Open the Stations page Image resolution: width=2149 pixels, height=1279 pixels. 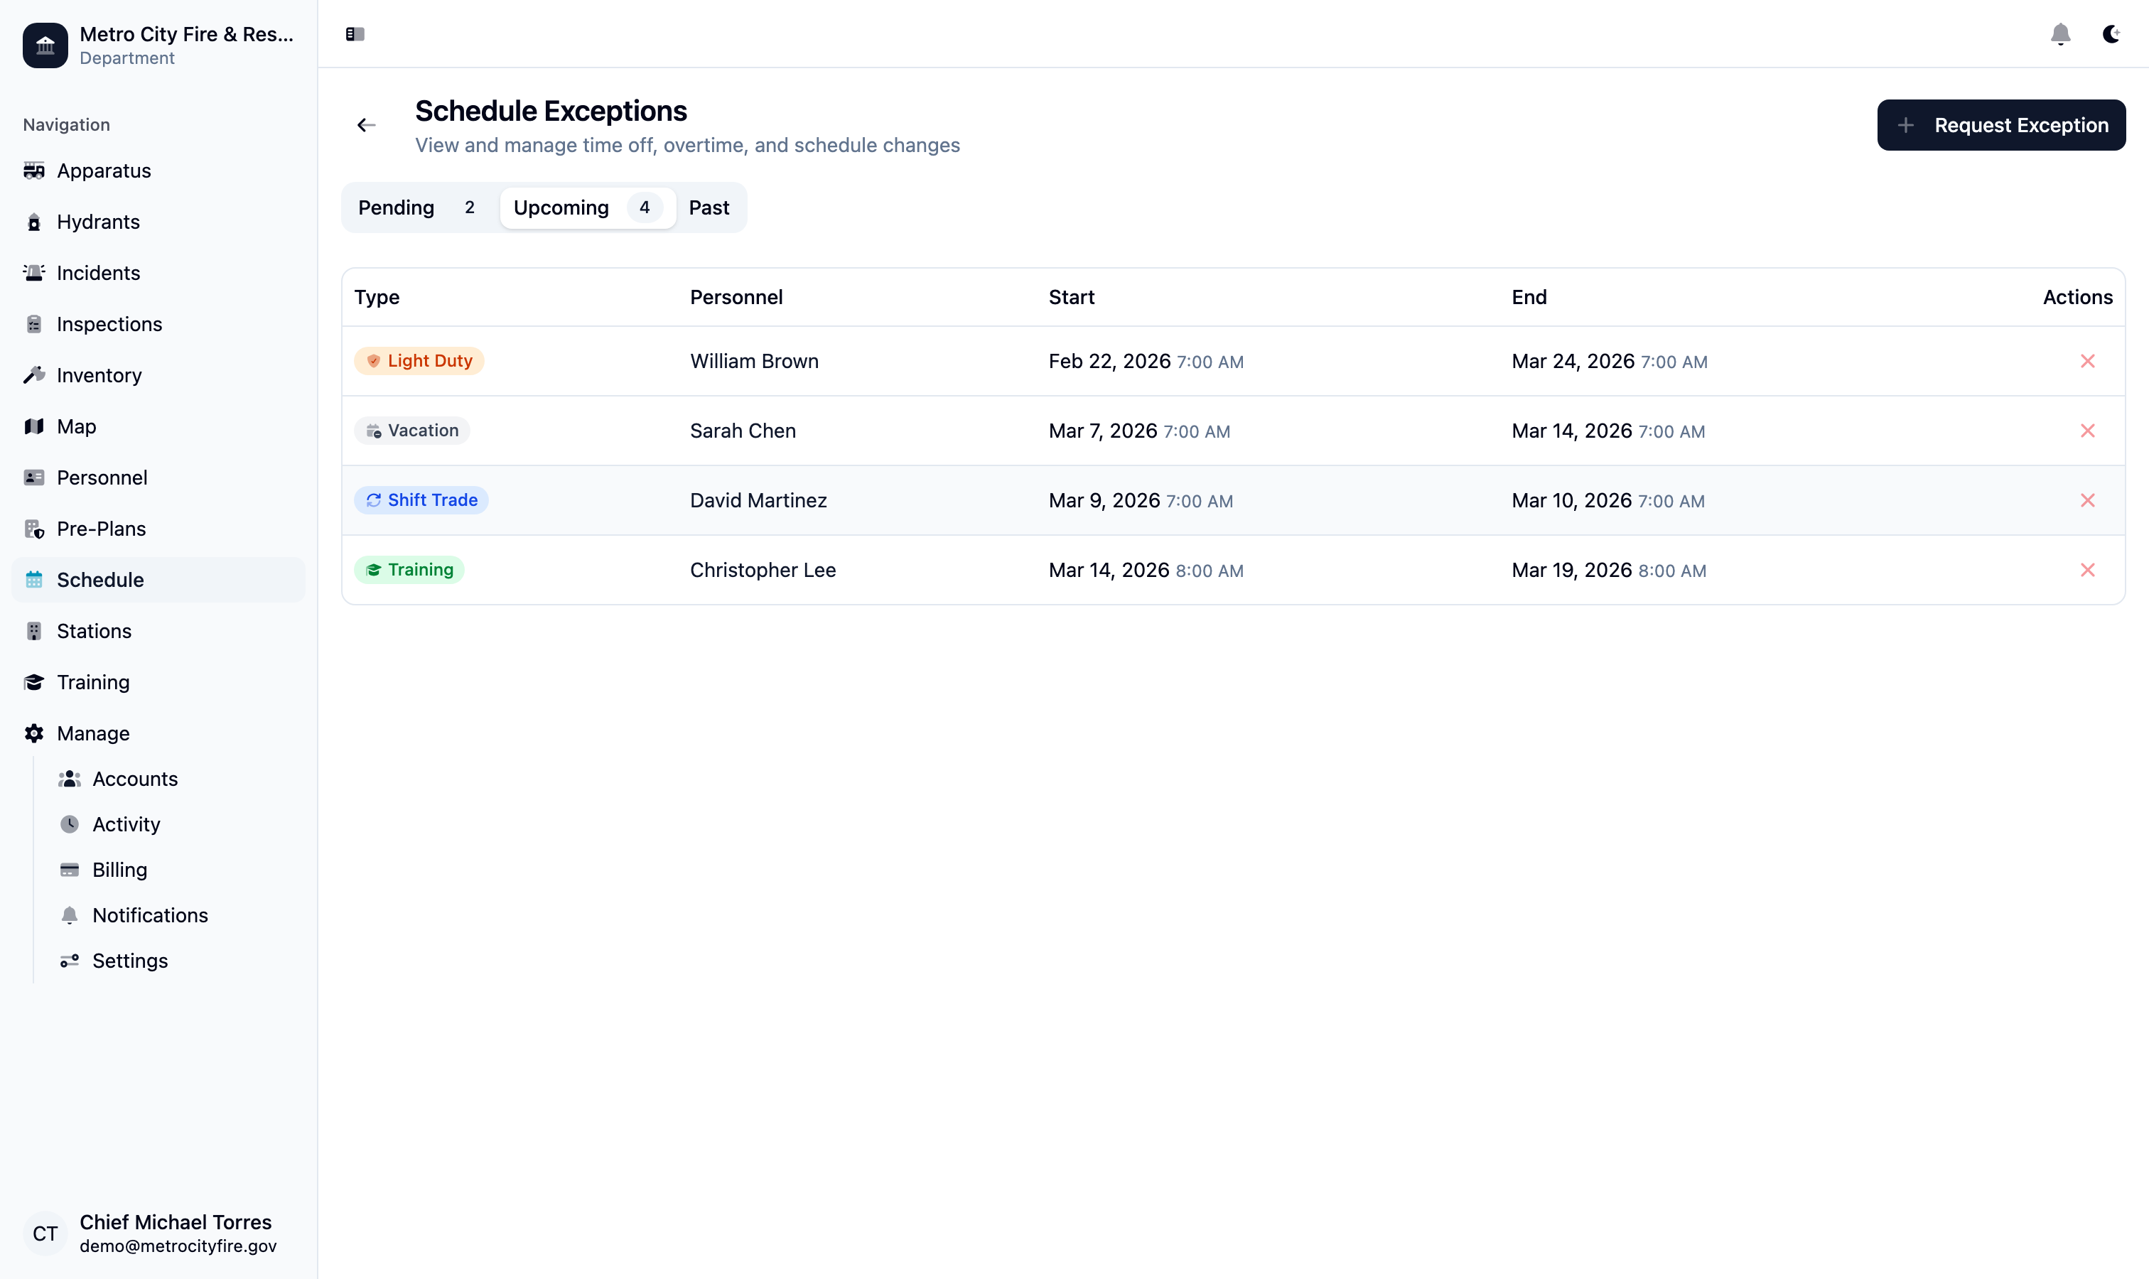point(93,630)
